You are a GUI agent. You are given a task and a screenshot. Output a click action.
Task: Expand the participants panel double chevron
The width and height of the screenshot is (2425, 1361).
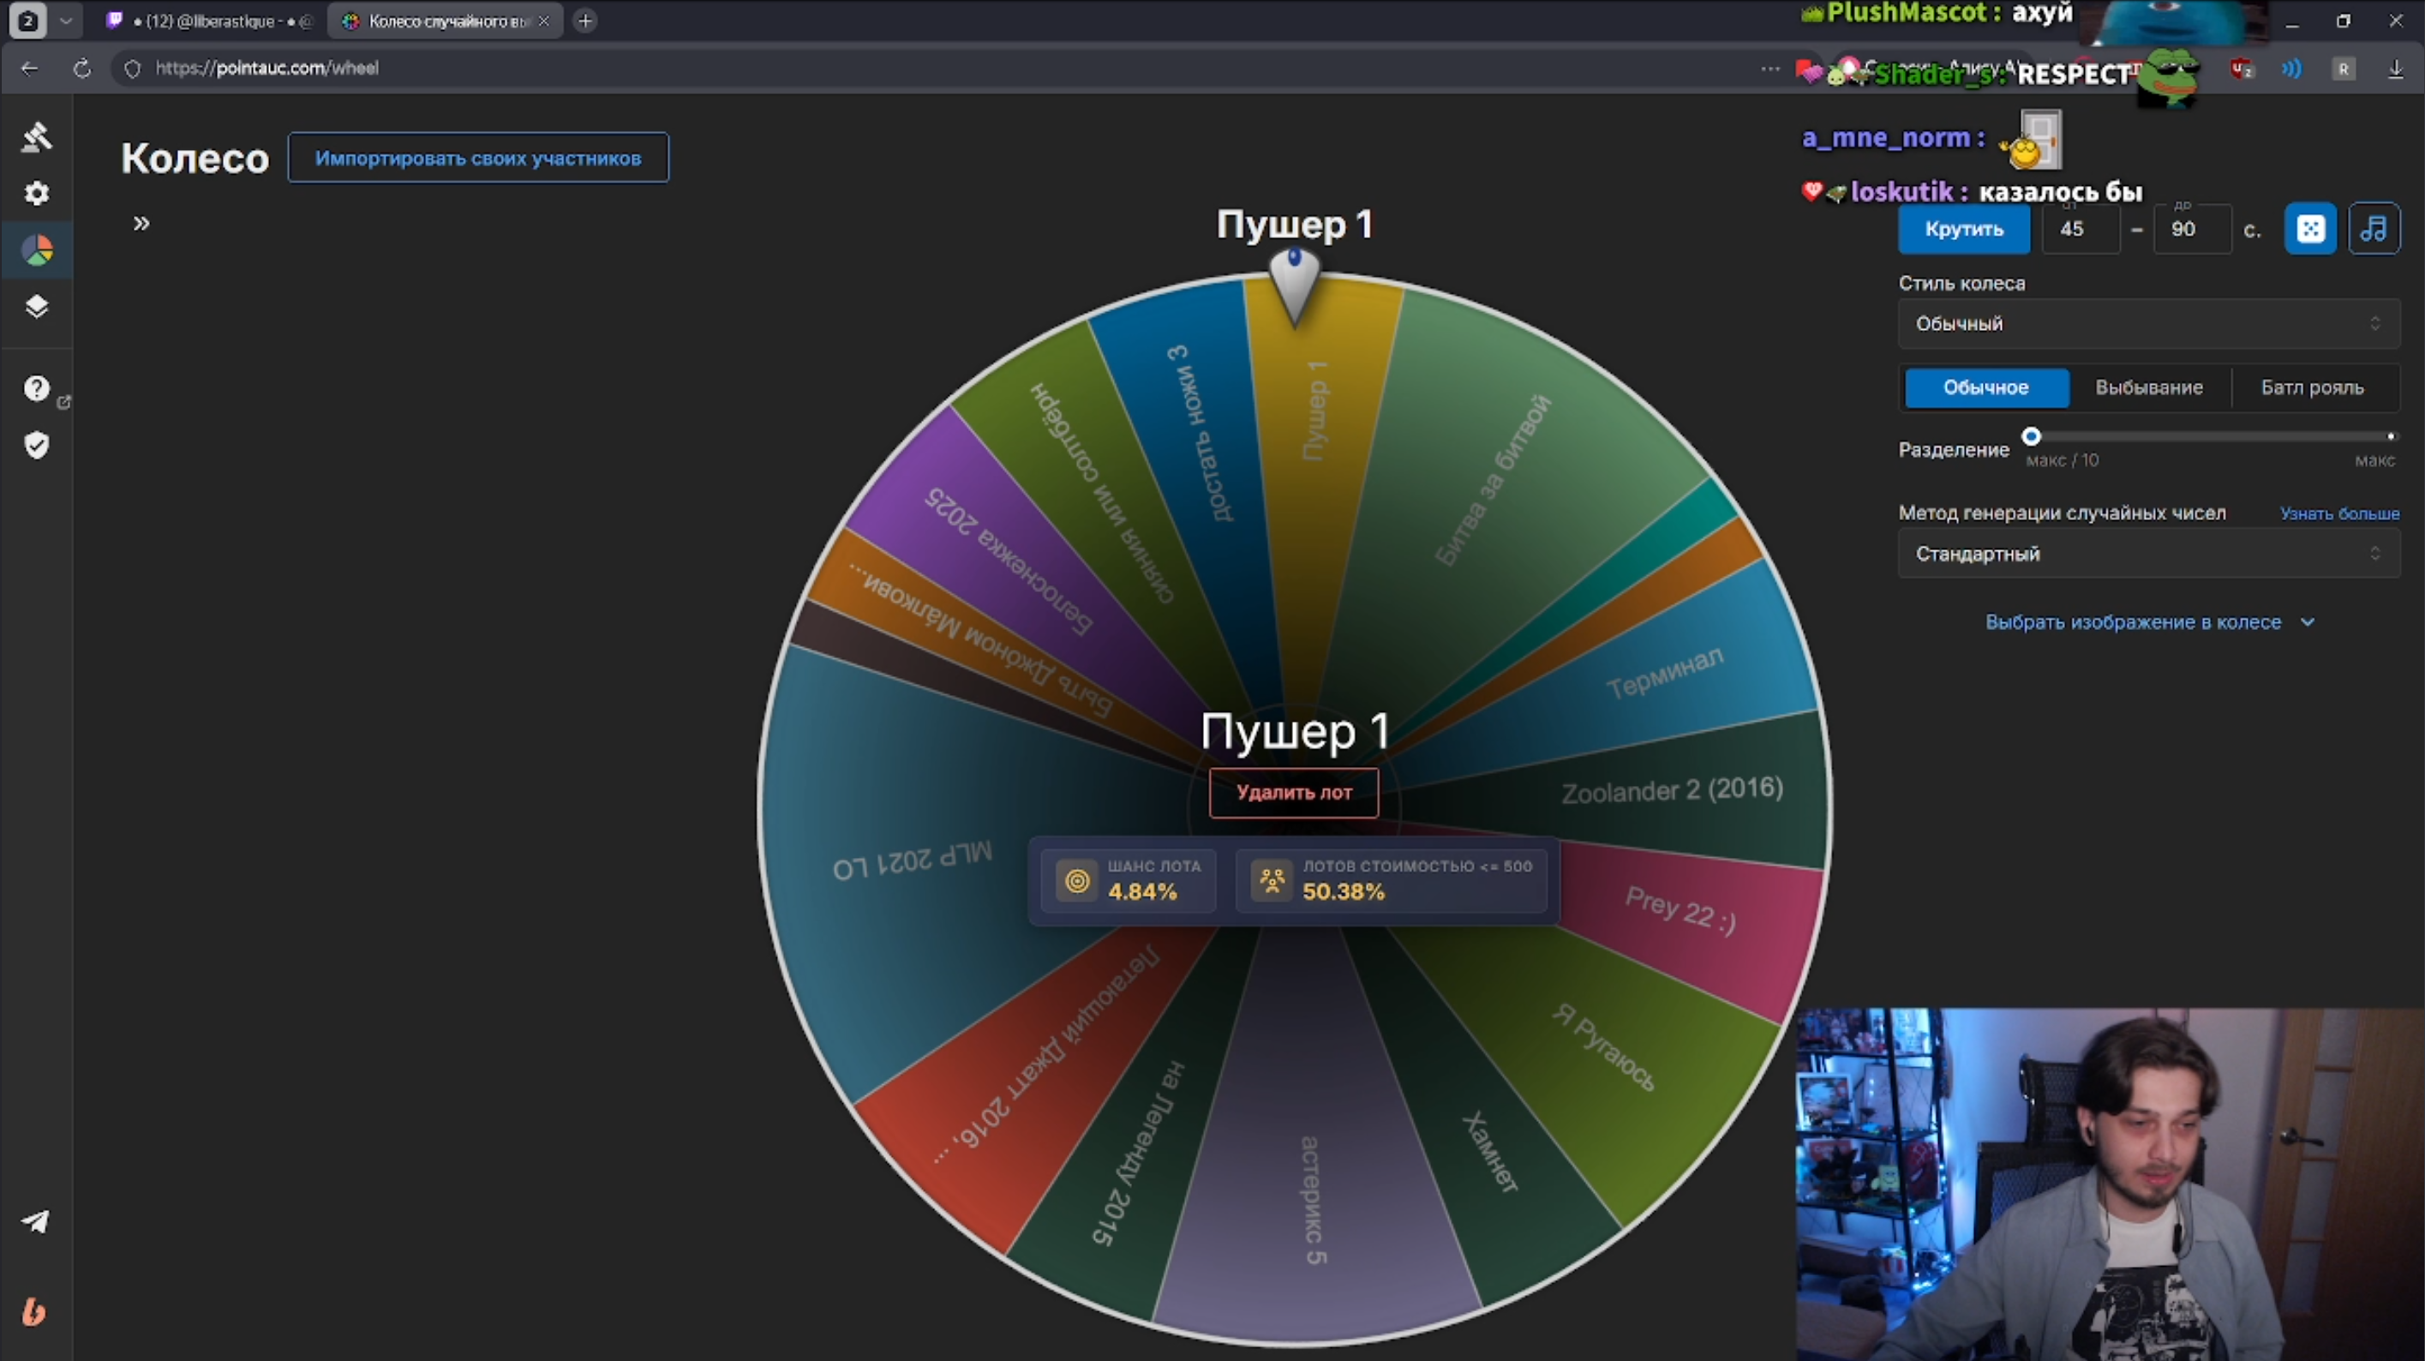click(141, 225)
